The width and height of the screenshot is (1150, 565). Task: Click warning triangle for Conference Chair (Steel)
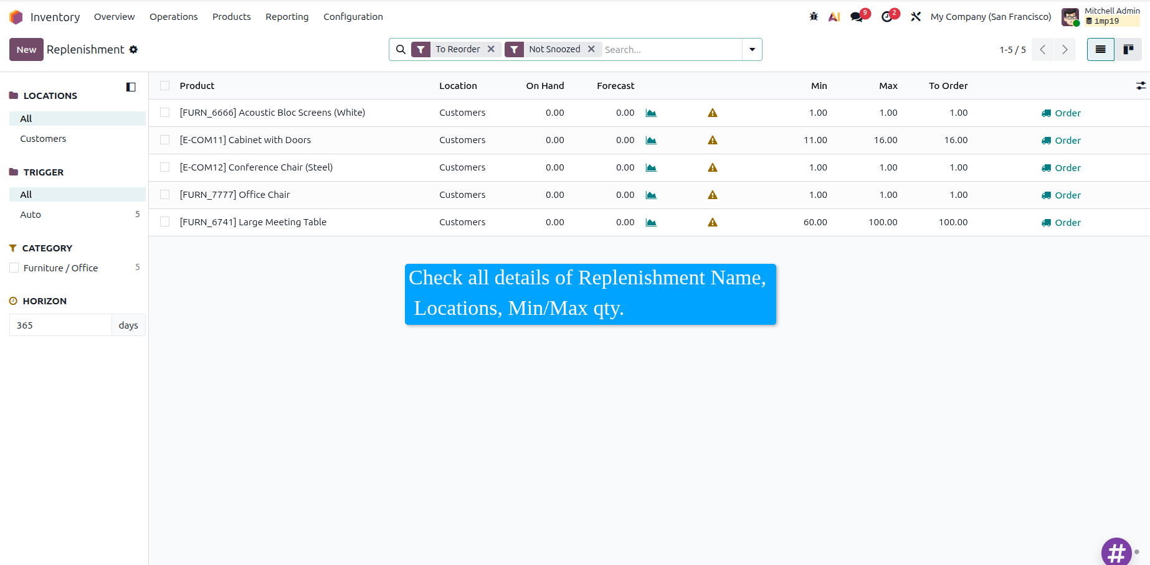(713, 167)
